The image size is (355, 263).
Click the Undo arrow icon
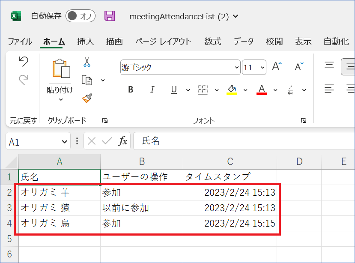click(24, 62)
